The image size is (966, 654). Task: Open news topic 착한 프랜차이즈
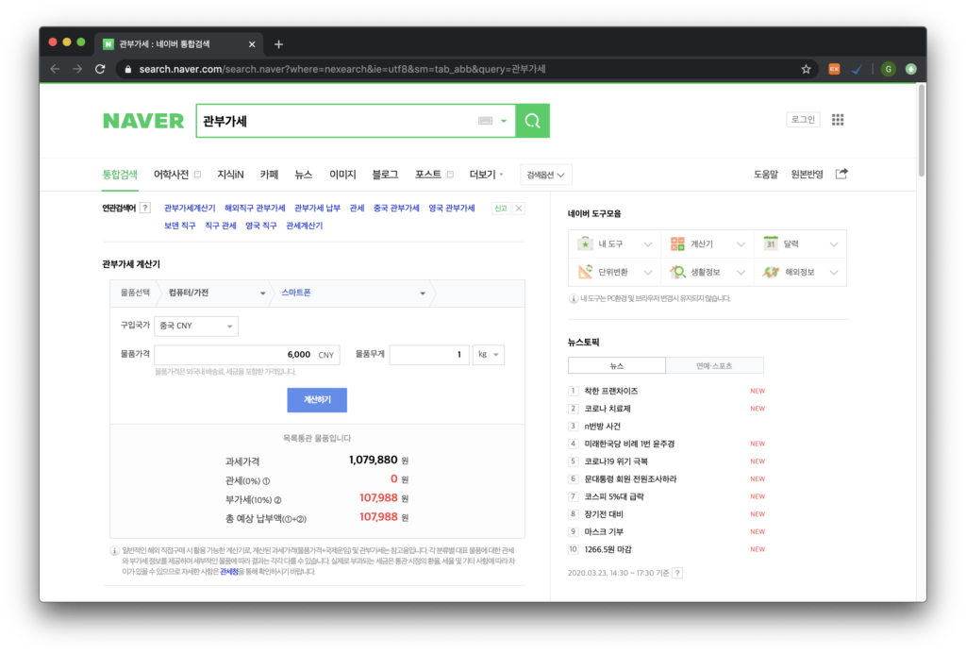pyautogui.click(x=611, y=392)
